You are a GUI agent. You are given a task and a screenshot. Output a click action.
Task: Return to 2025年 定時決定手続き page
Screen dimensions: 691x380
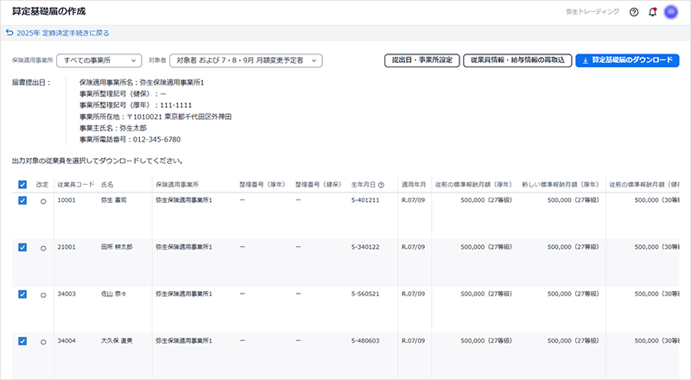pyautogui.click(x=62, y=33)
